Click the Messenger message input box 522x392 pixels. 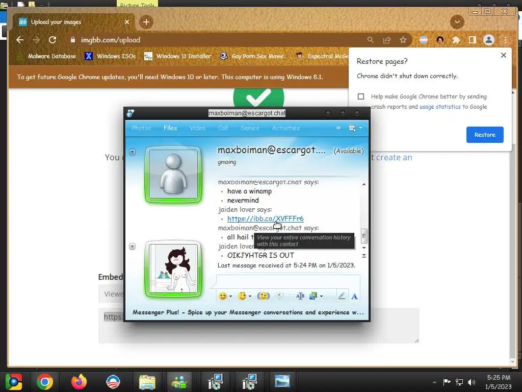click(x=289, y=281)
